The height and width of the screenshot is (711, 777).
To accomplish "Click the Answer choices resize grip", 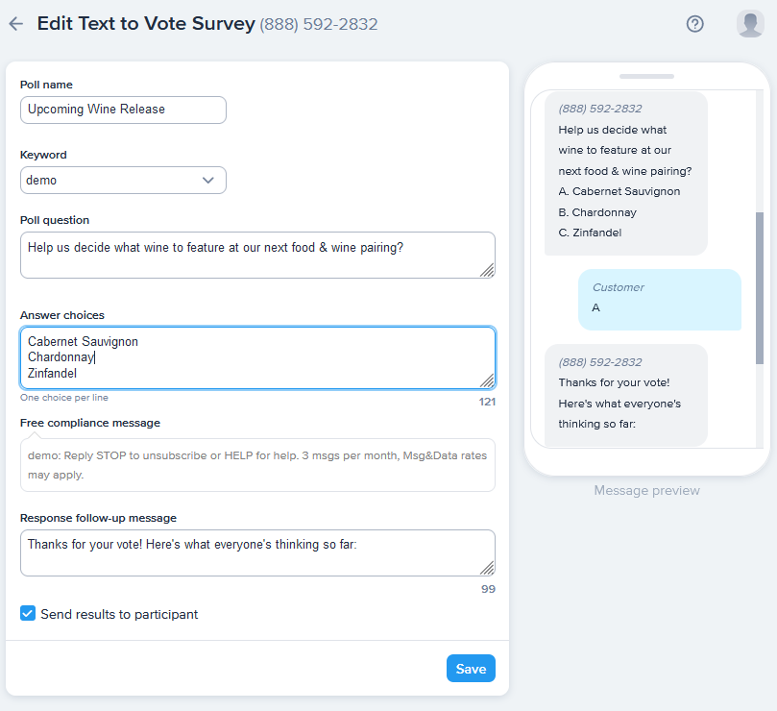I will pos(487,380).
